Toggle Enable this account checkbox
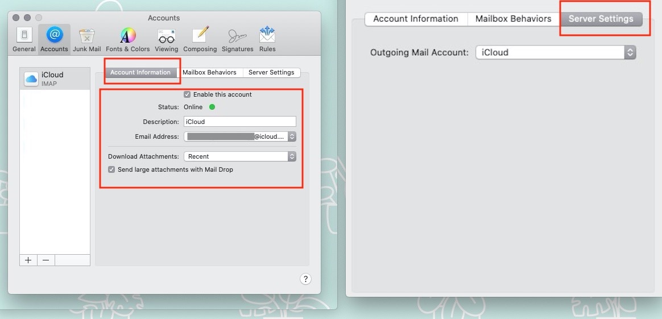Viewport: 662px width, 319px height. pyautogui.click(x=187, y=94)
